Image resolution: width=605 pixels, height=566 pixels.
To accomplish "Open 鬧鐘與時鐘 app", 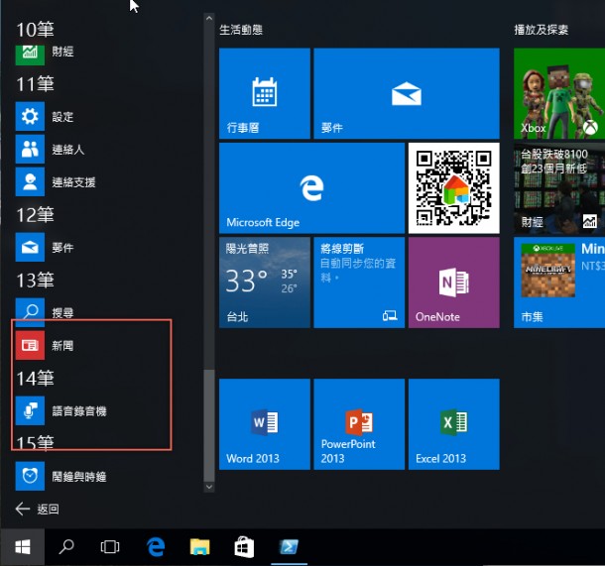I will (60, 476).
